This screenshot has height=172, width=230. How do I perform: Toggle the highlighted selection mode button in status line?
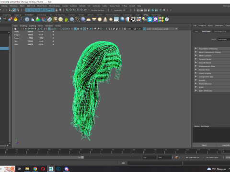(14, 10)
